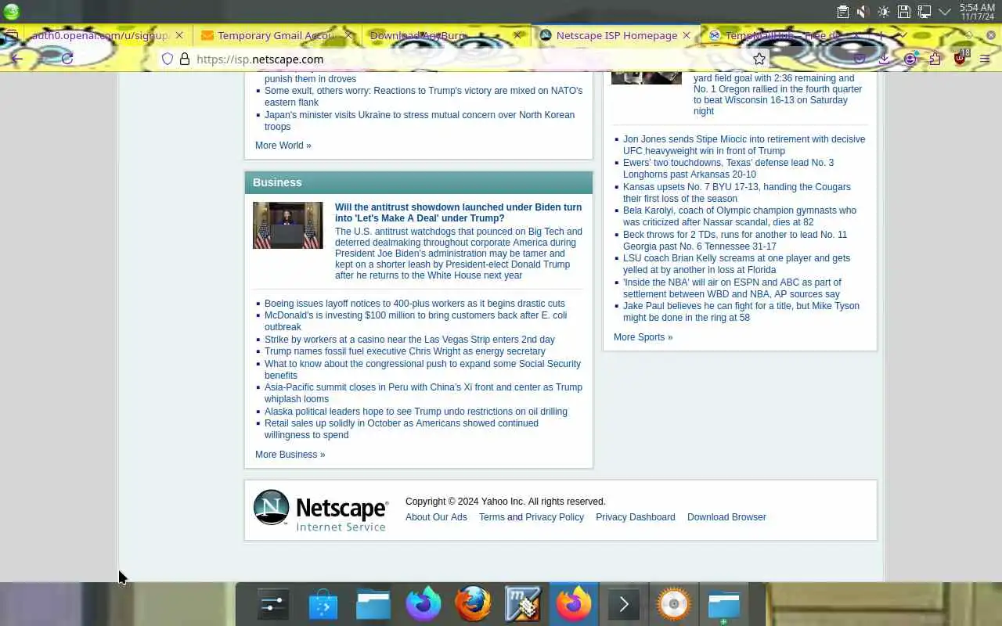This screenshot has width=1002, height=626.
Task: Close the auth0.openai.com tab
Action: point(179,35)
